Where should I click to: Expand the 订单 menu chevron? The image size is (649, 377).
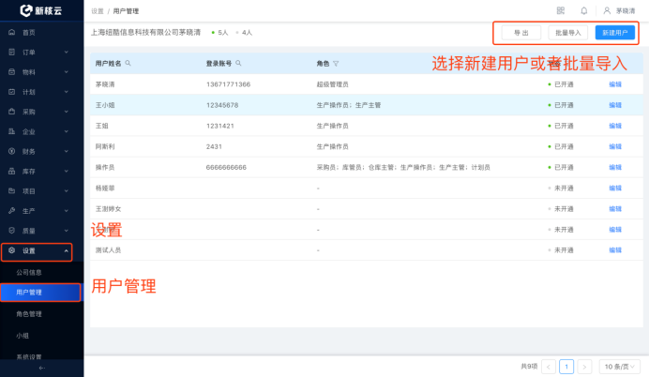click(x=67, y=53)
